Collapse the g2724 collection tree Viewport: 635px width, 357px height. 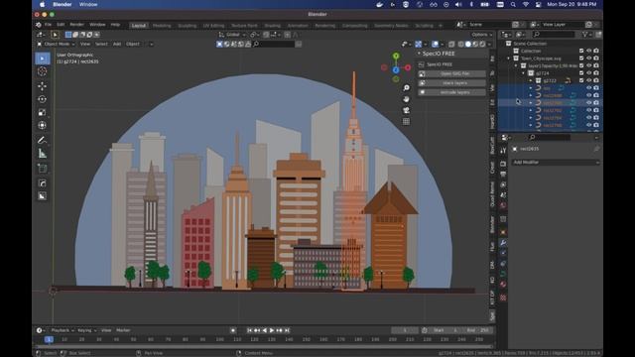[524, 73]
